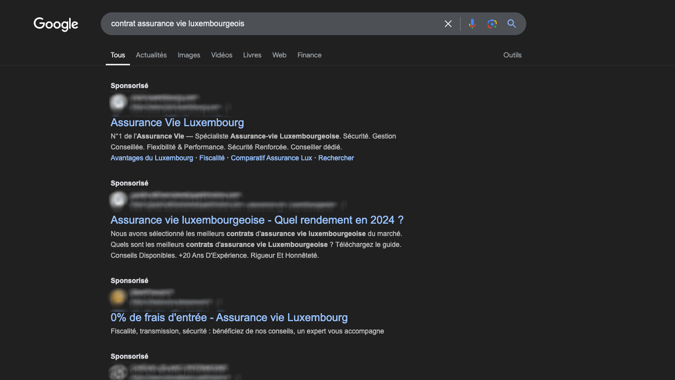Open the Assurance Vie Luxembourg ad link

click(177, 122)
